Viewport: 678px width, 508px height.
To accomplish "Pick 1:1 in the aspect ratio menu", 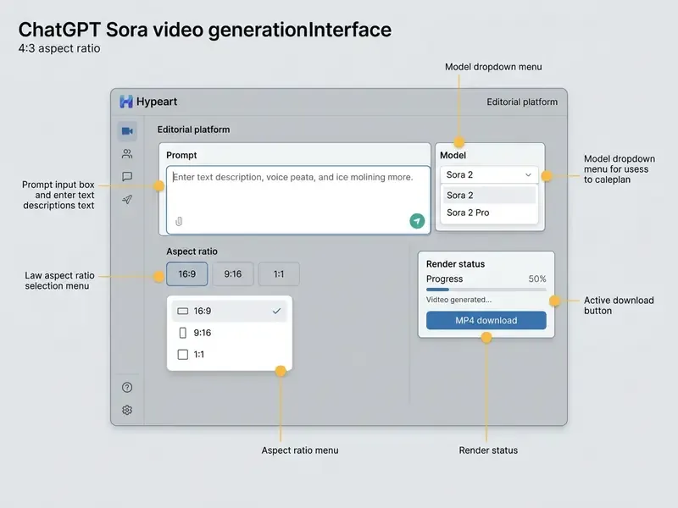I will click(x=229, y=355).
